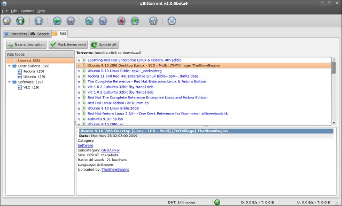Click the red pause toolbar icon

click(x=71, y=21)
